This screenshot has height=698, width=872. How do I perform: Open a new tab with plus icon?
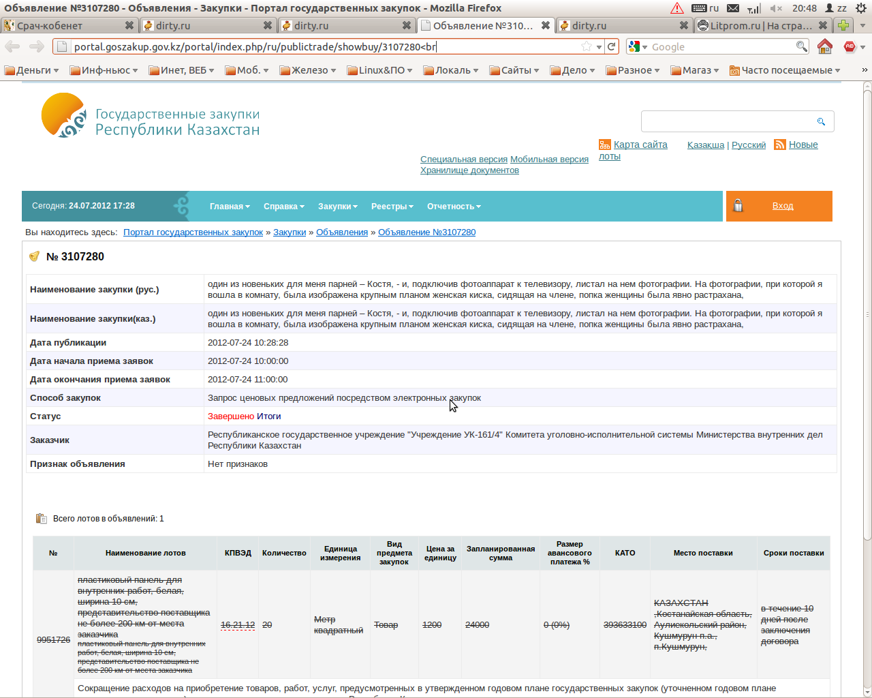tap(843, 25)
